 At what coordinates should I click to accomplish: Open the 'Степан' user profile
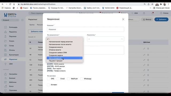[164, 13]
